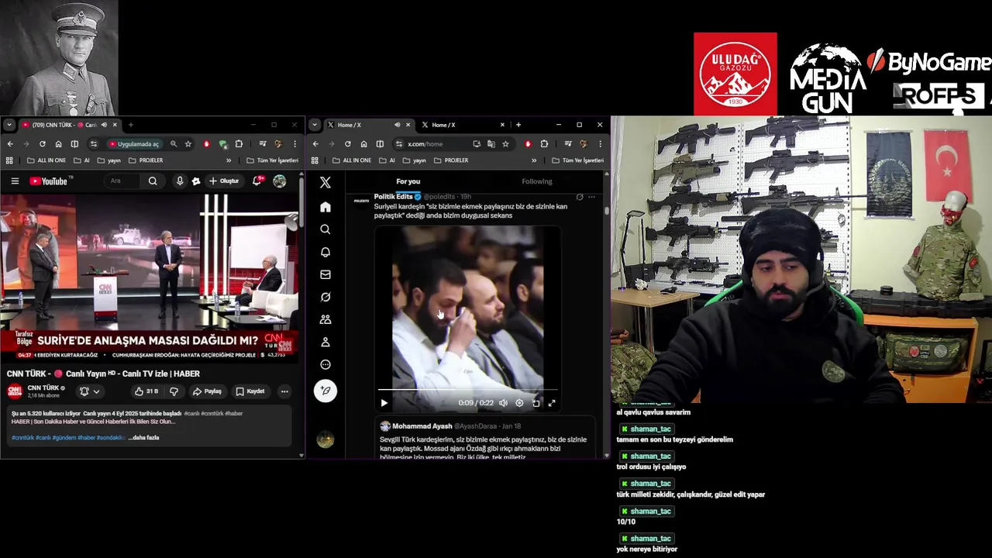Like the video showing 31 B

(146, 391)
